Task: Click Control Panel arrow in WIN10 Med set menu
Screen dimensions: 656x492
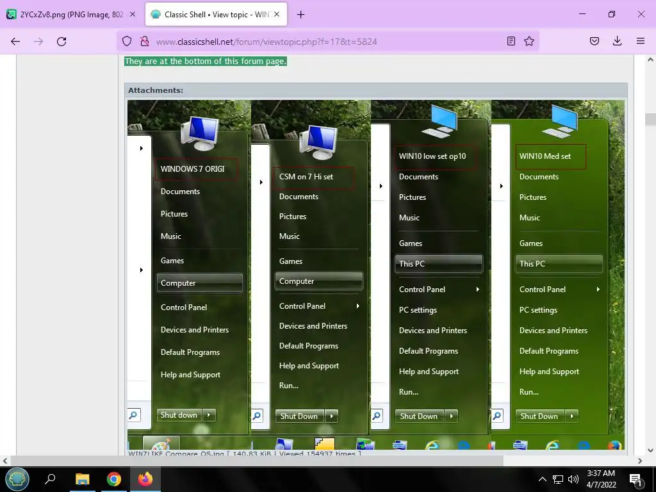Action: pyautogui.click(x=598, y=289)
